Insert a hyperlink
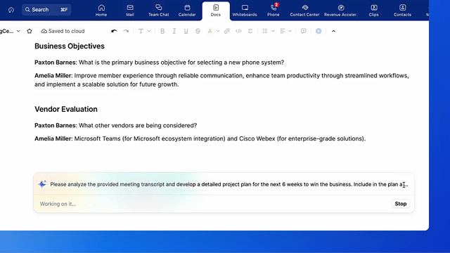The width and height of the screenshot is (450, 253). [x=226, y=31]
